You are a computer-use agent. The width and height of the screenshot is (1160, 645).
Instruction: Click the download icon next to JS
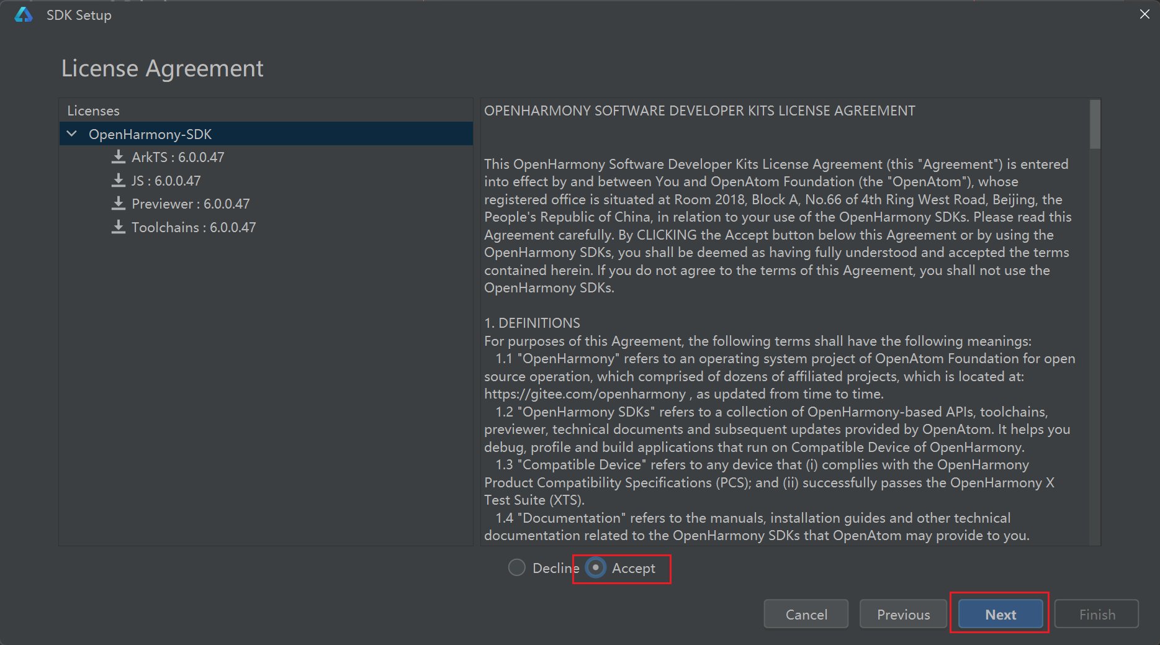pos(118,181)
